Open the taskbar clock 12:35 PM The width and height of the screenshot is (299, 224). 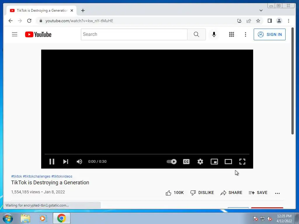pyautogui.click(x=284, y=218)
